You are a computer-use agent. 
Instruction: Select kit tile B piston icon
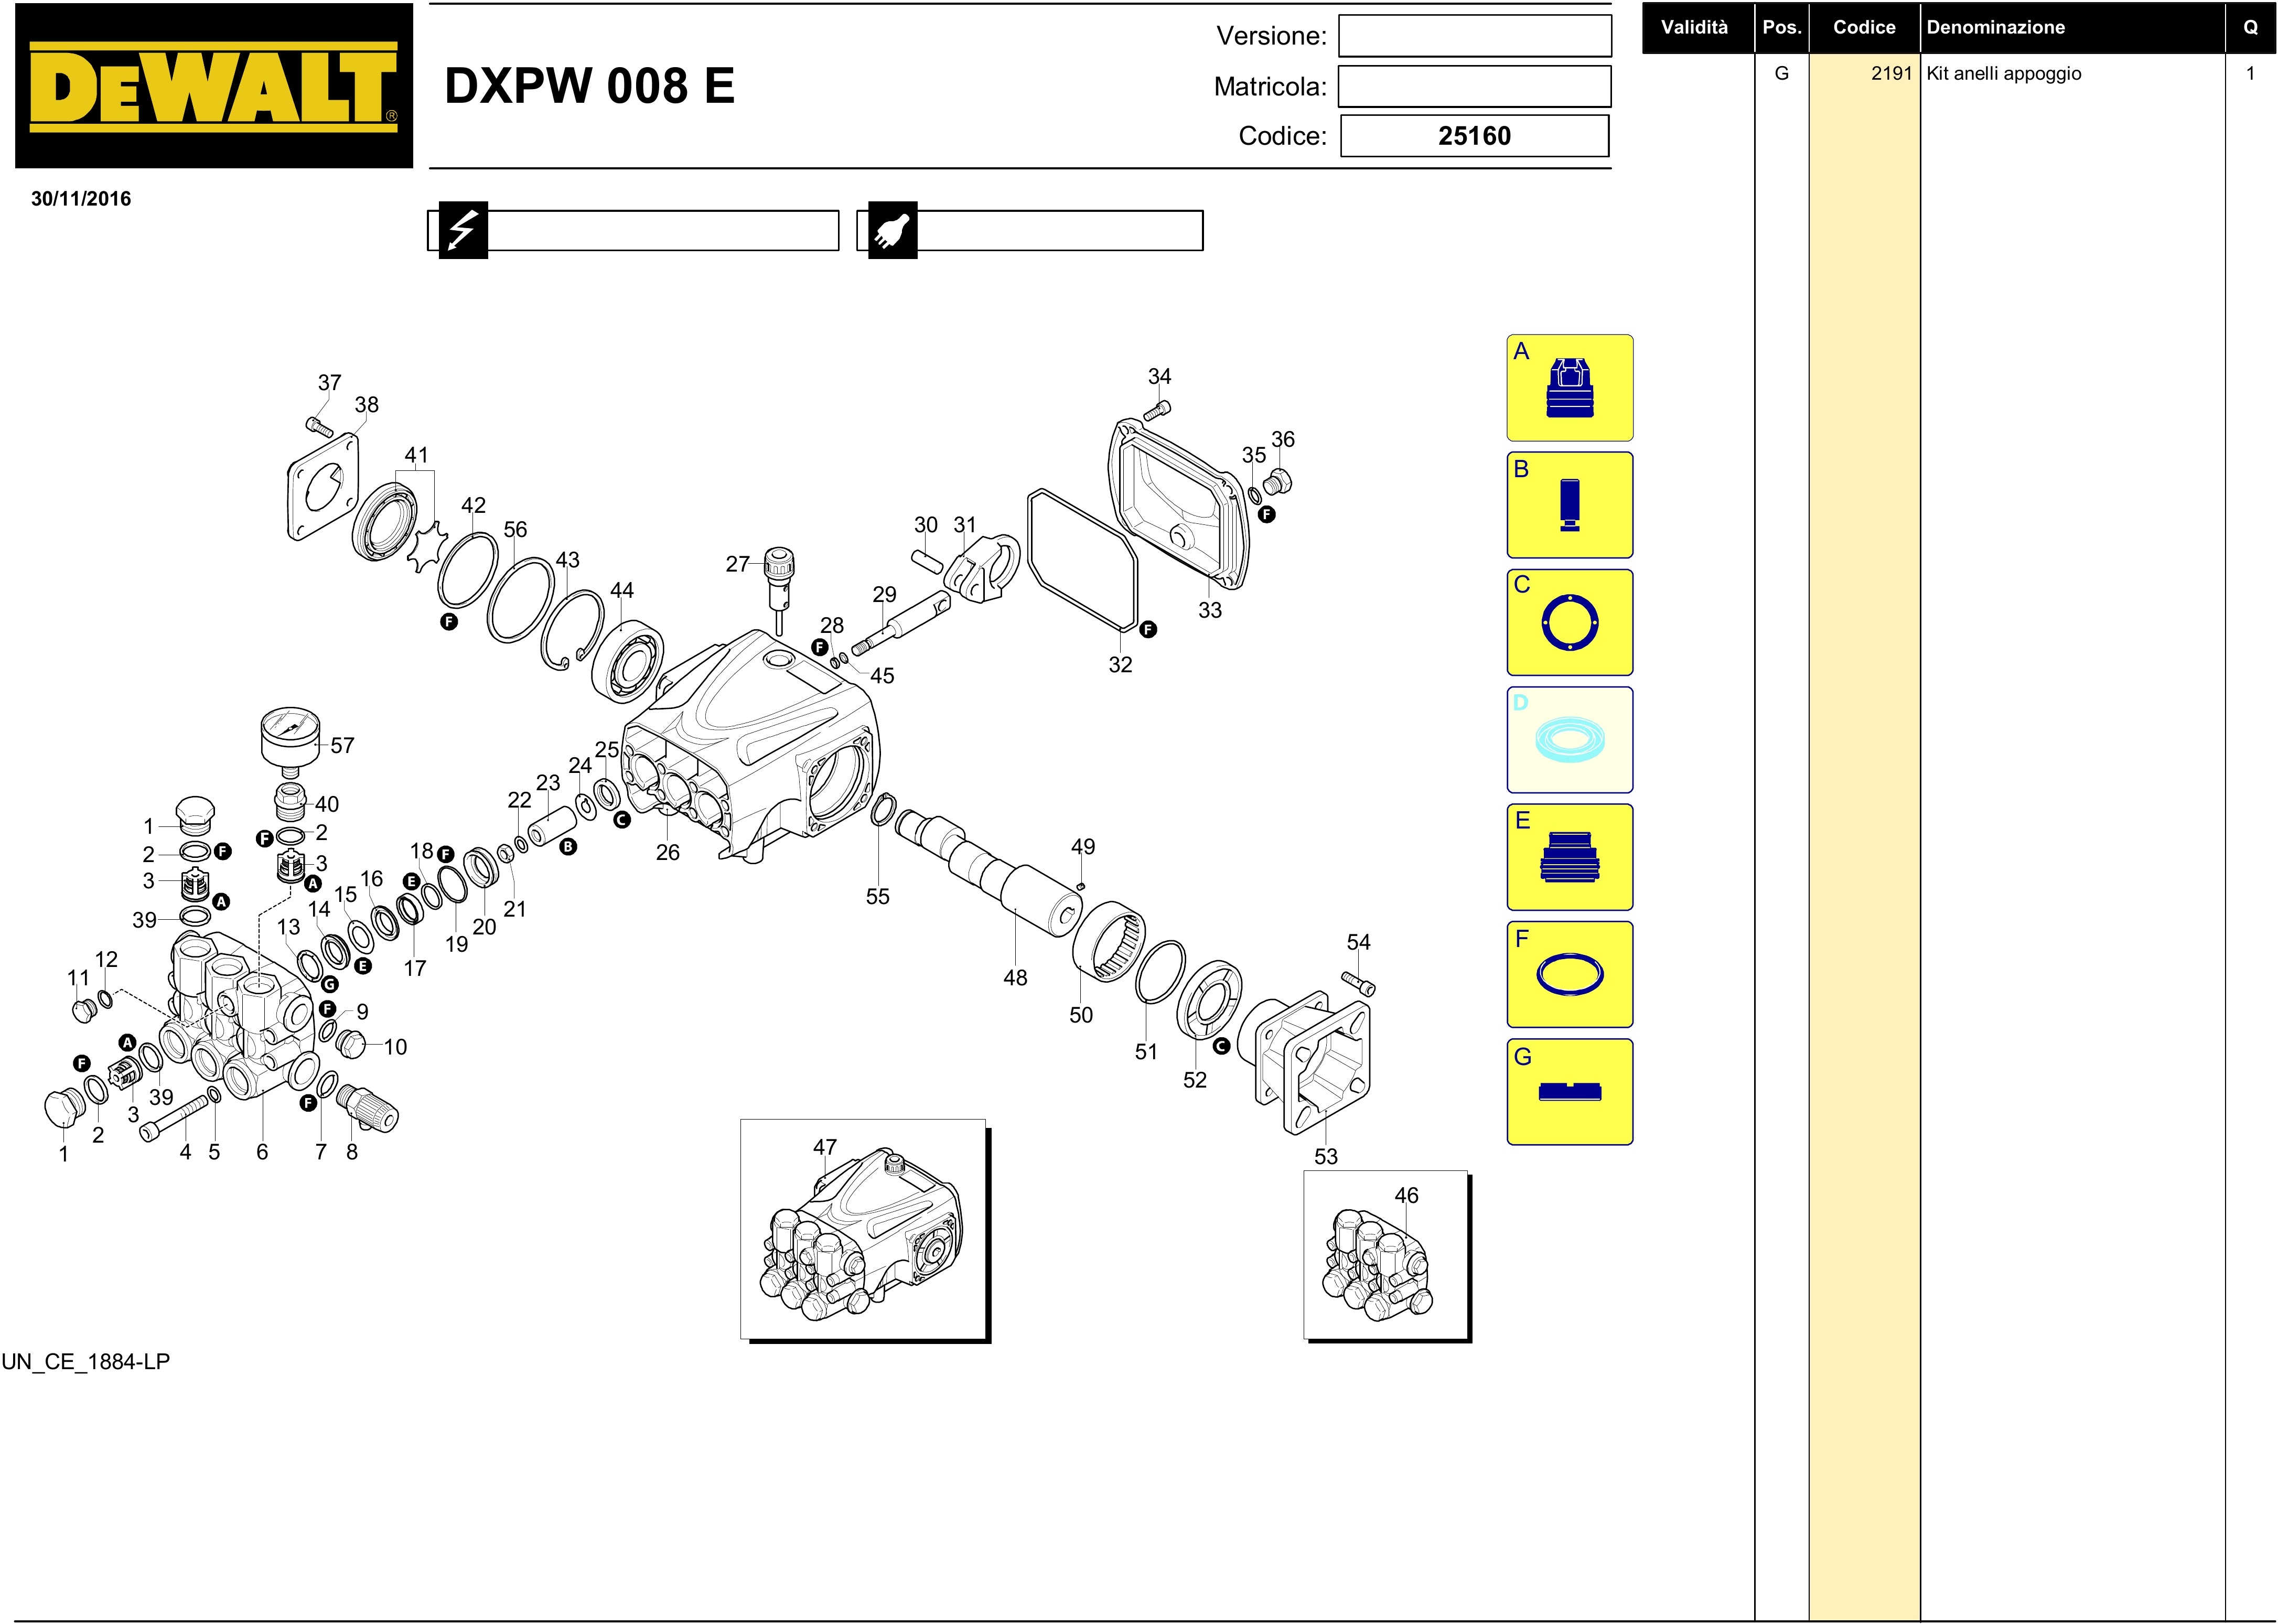pyautogui.click(x=1569, y=505)
